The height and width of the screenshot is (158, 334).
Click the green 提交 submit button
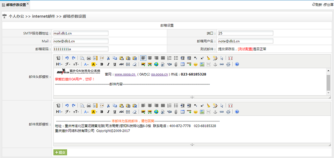[x=60, y=153]
